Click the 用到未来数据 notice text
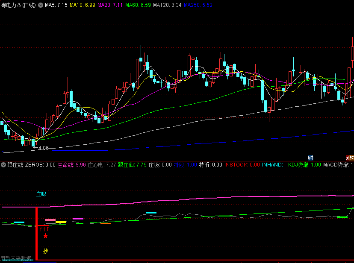Viewport: 354px width, 263px height. point(16,258)
